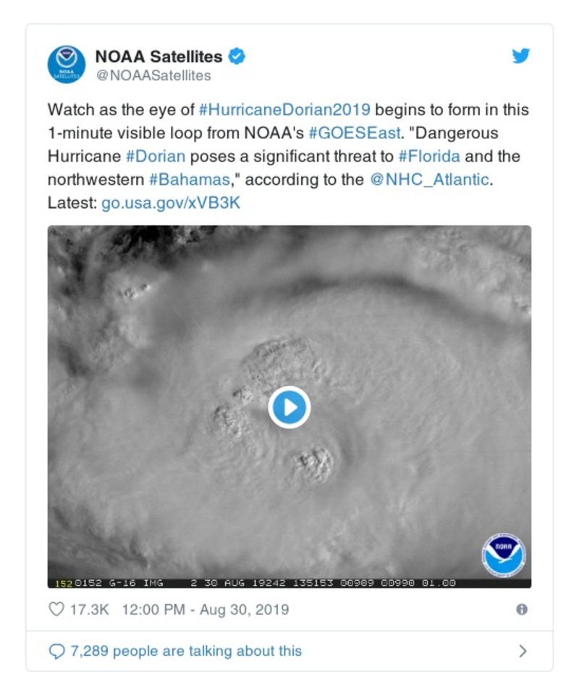This screenshot has width=579, height=695.
Task: Click the Twitter bird logo
Action: (521, 57)
